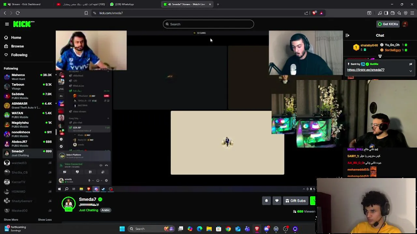Collapse chat panel arrow icon
This screenshot has width=417, height=234.
[x=347, y=35]
